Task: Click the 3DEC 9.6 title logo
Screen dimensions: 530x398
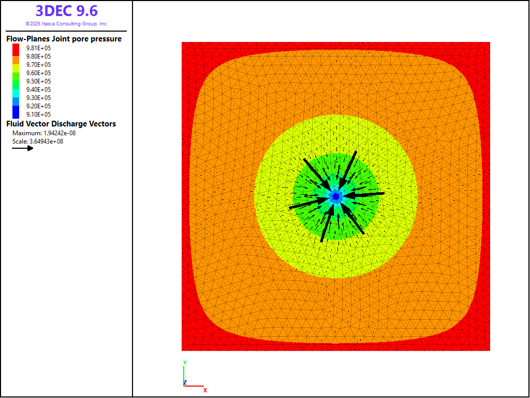Action: [66, 11]
